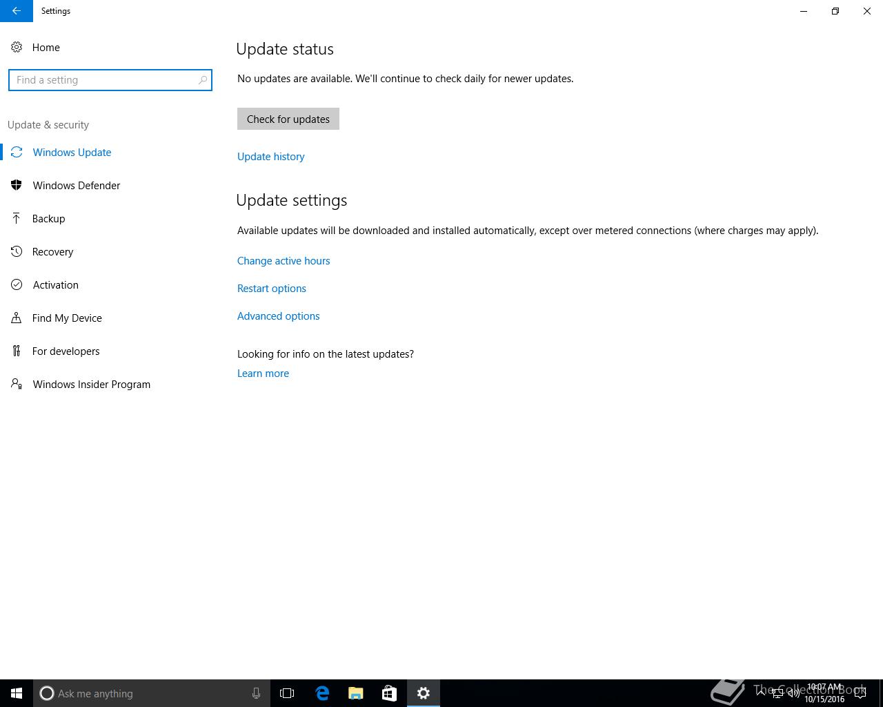Image resolution: width=883 pixels, height=707 pixels.
Task: Click the Update settings heading
Action: coord(292,200)
